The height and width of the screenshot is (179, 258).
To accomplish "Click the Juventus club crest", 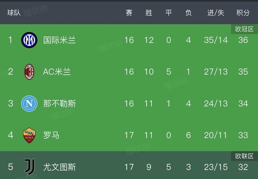I will [29, 167].
